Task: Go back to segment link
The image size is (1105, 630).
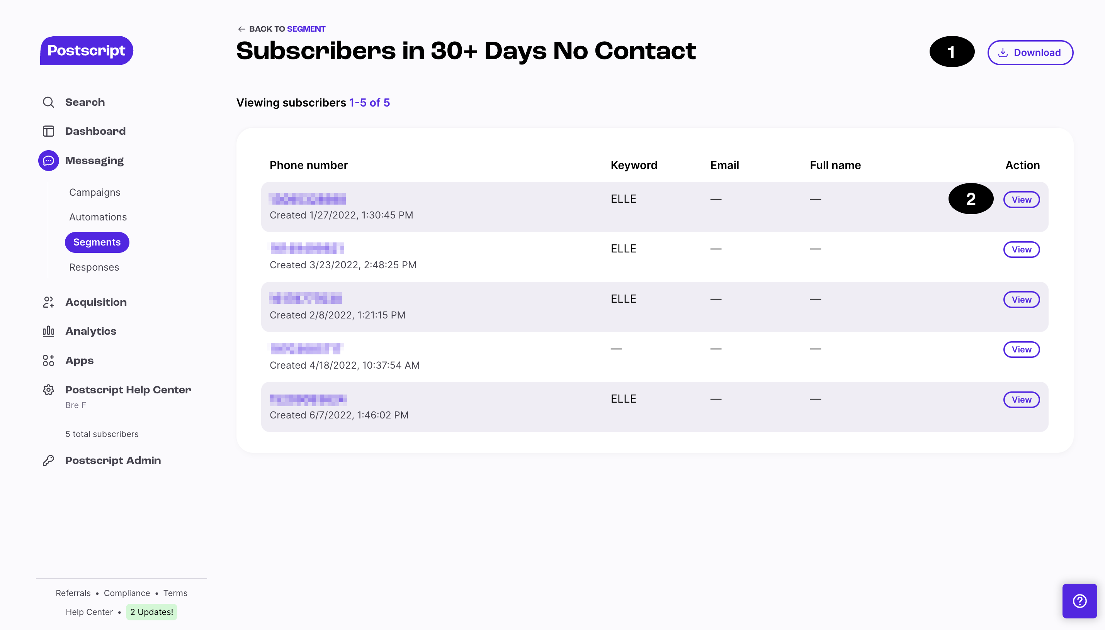Action: point(281,29)
